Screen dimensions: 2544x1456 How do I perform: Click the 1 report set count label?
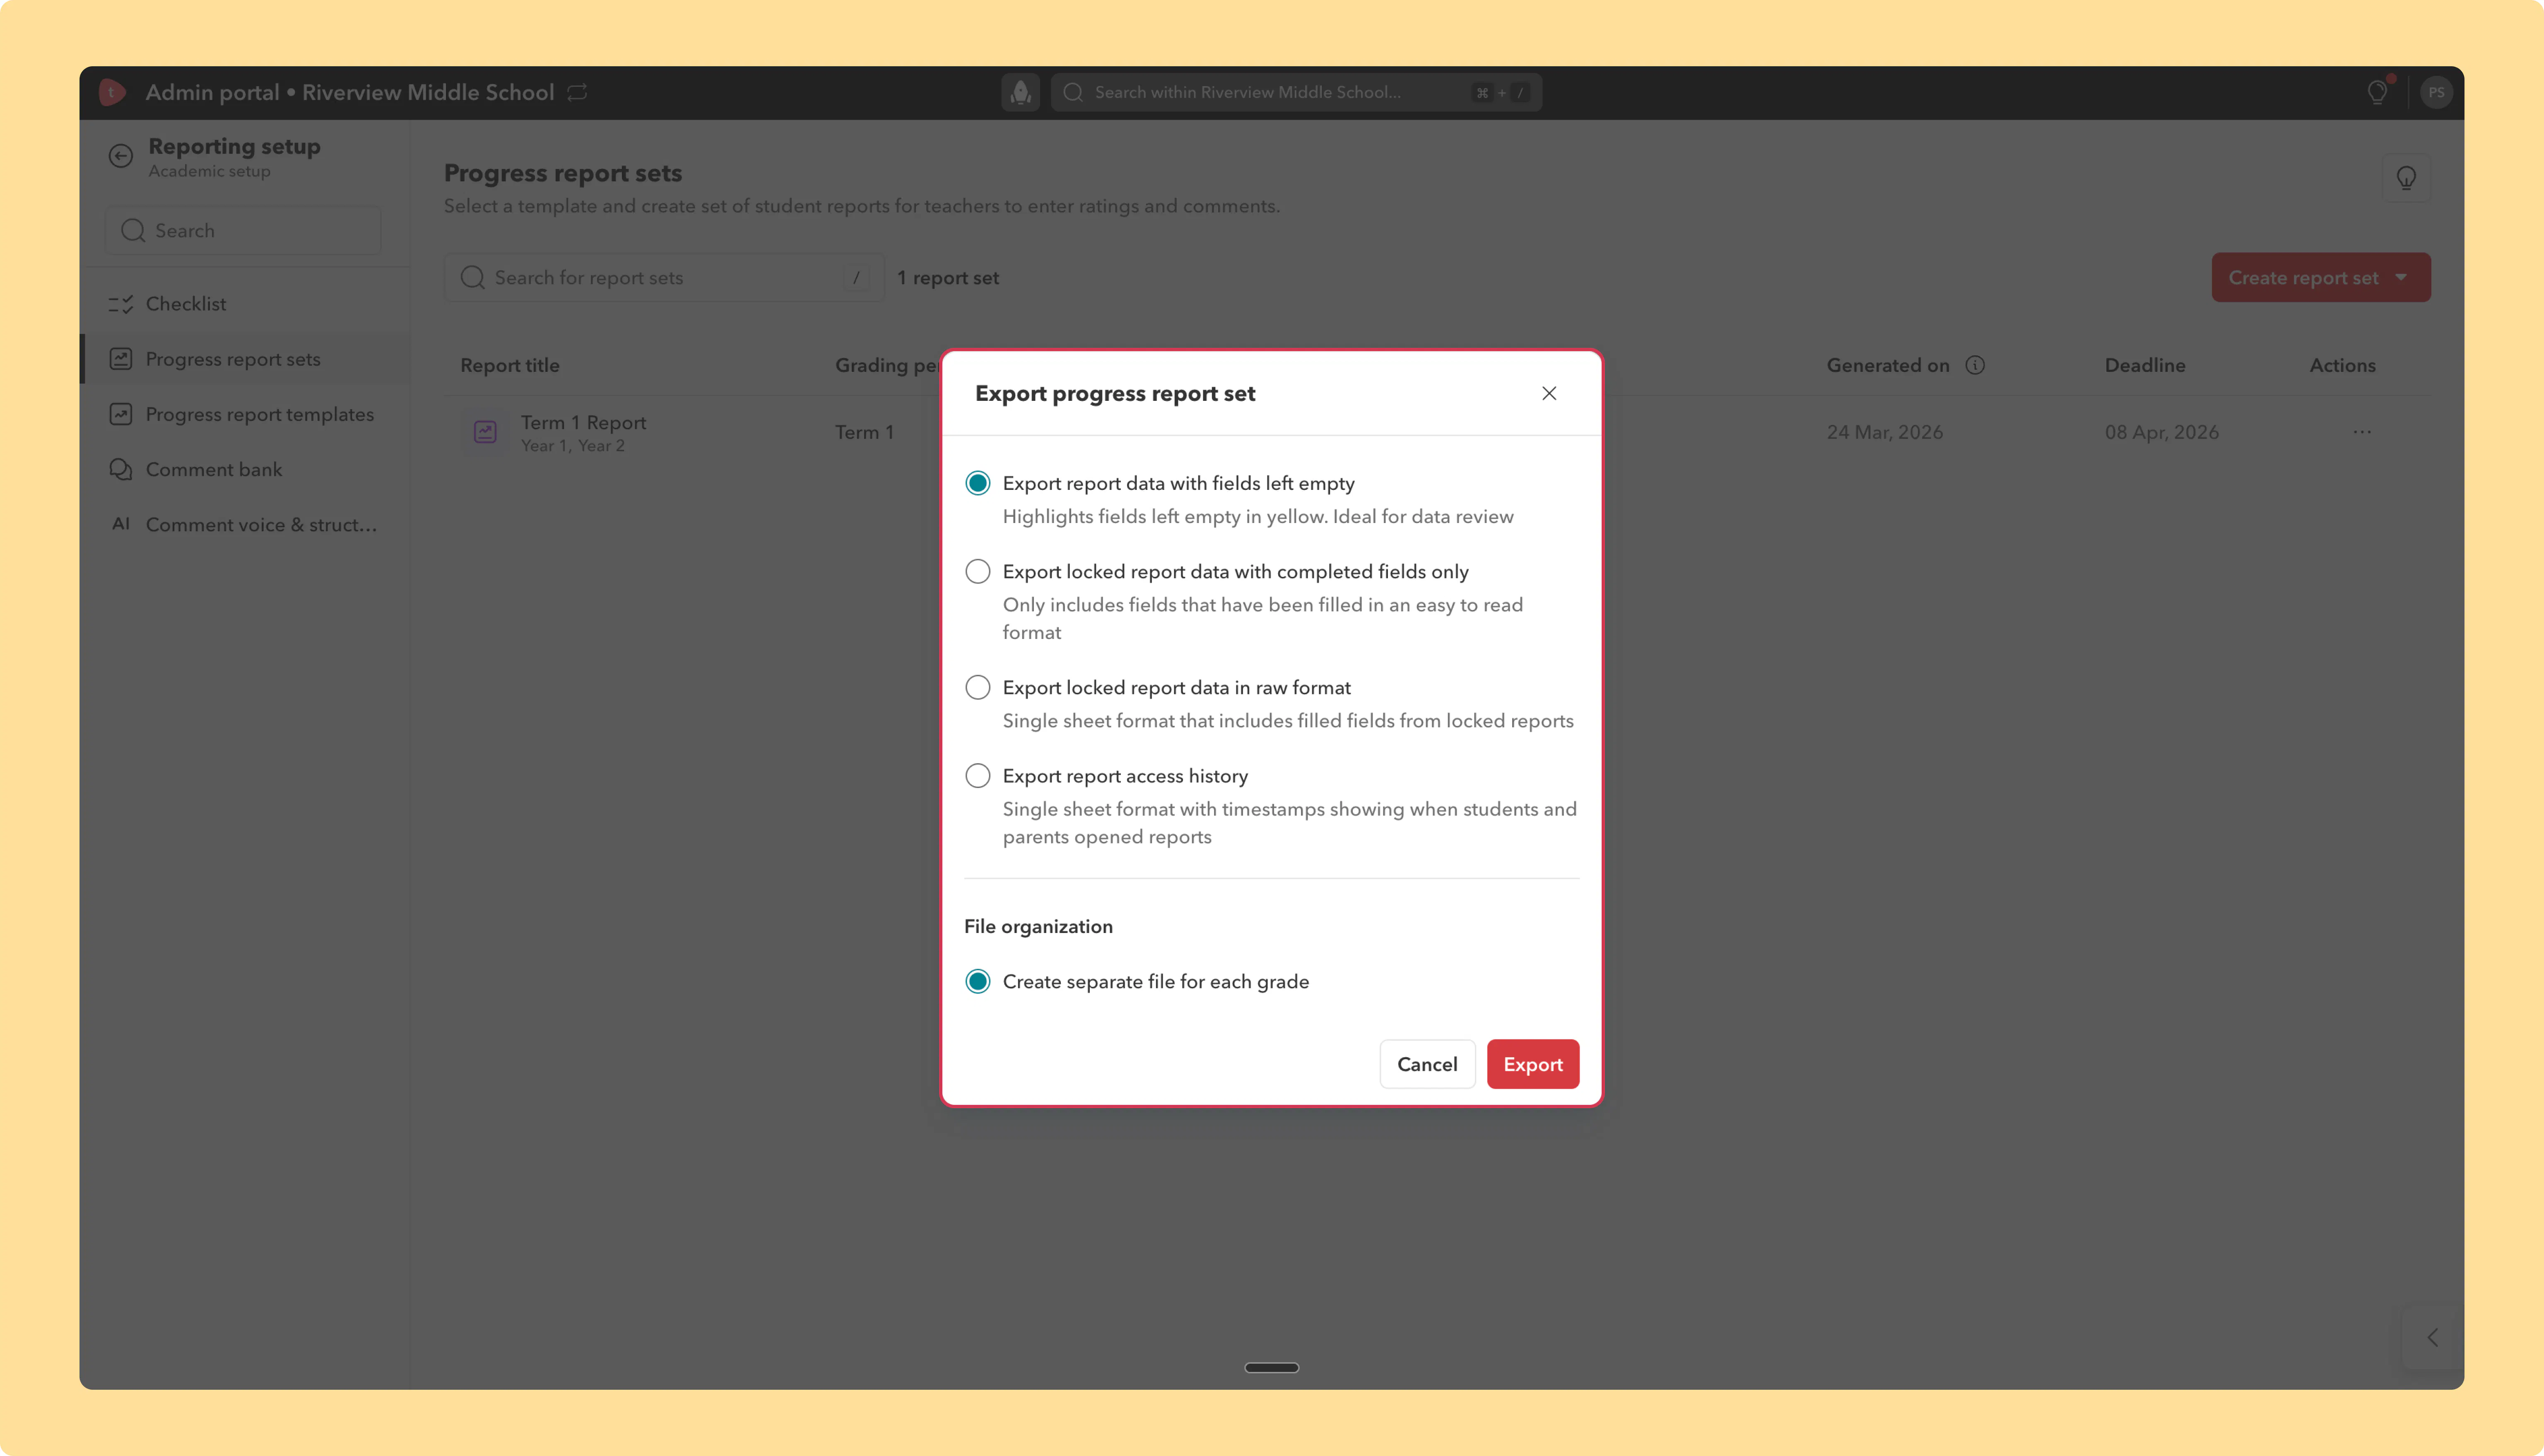click(x=948, y=278)
